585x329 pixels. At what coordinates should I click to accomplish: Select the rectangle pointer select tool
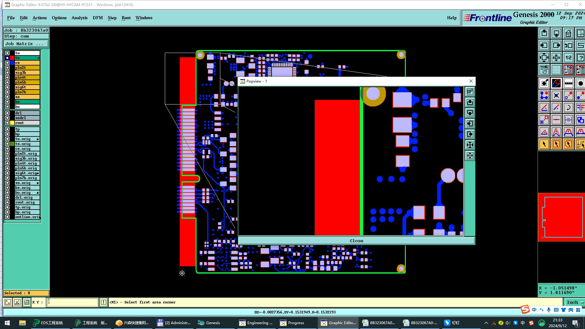pos(556,144)
